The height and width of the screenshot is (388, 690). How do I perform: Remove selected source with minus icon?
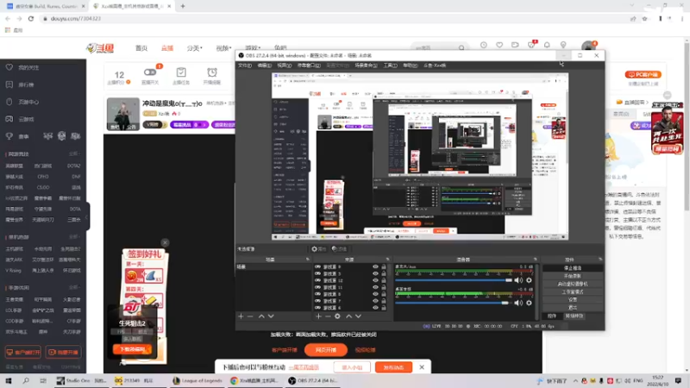click(x=328, y=316)
